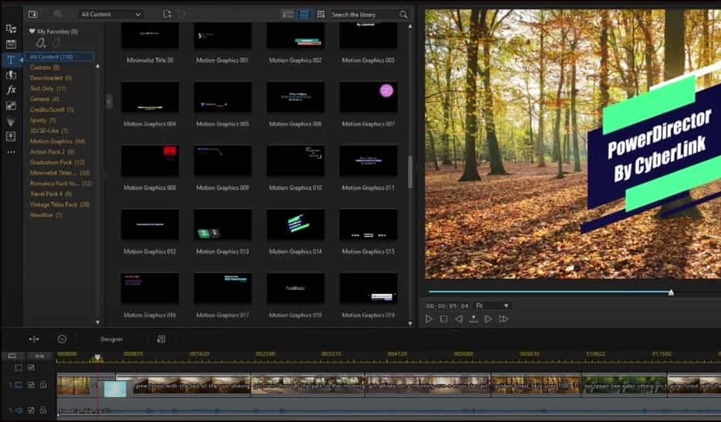
Task: Click the import media folder icon
Action: pos(33,14)
